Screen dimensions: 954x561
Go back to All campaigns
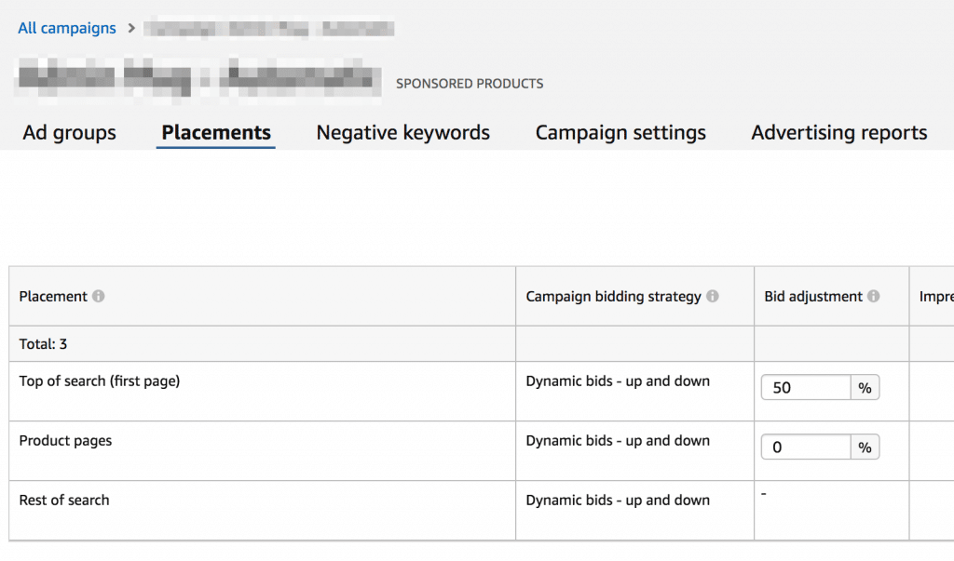tap(67, 28)
